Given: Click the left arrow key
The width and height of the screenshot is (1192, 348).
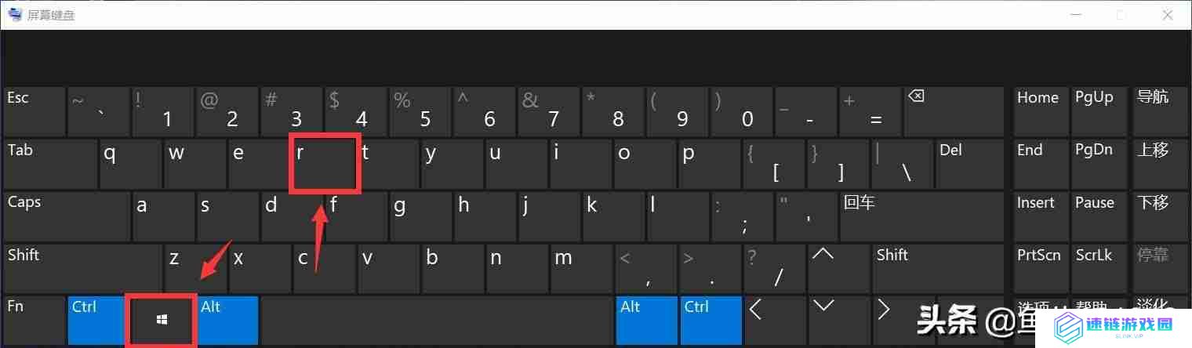Looking at the screenshot, I should click(775, 320).
